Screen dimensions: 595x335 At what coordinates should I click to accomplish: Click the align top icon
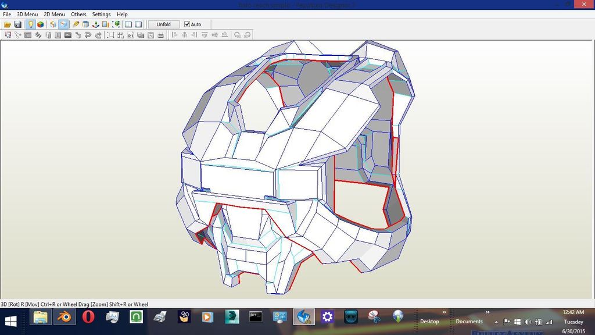(205, 35)
